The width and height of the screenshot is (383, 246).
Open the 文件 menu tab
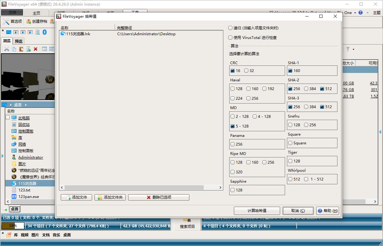pos(12,13)
